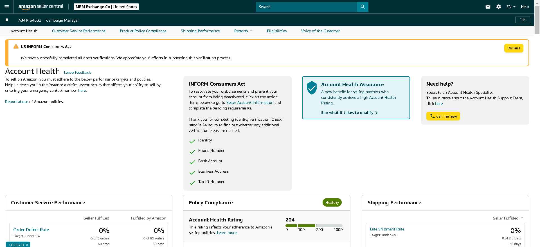The height and width of the screenshot is (247, 540).
Task: Close the Feedback tab with X
Action: coord(27,245)
